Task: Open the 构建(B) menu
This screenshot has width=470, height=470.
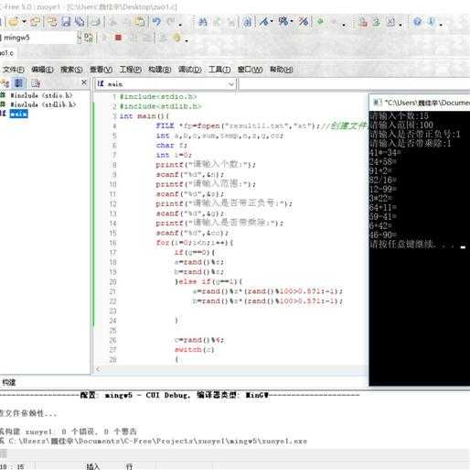Action: click(160, 70)
